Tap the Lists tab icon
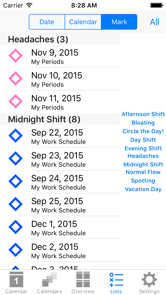 pyautogui.click(x=116, y=280)
